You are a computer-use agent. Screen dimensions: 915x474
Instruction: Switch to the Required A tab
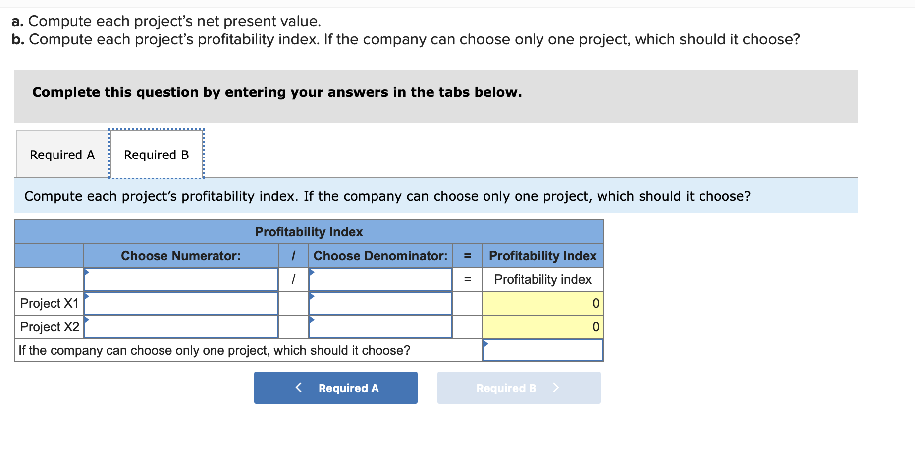click(x=61, y=154)
